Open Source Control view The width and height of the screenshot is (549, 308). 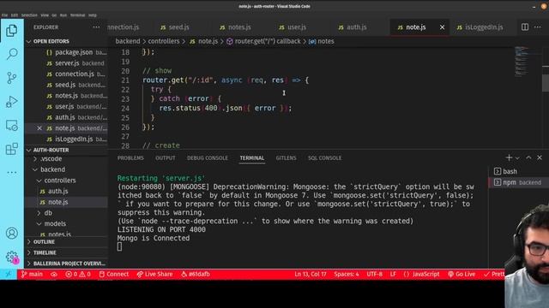pos(11,78)
